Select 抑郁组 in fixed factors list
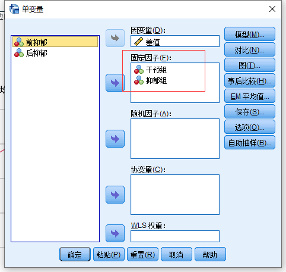286x272 pixels. 150,80
